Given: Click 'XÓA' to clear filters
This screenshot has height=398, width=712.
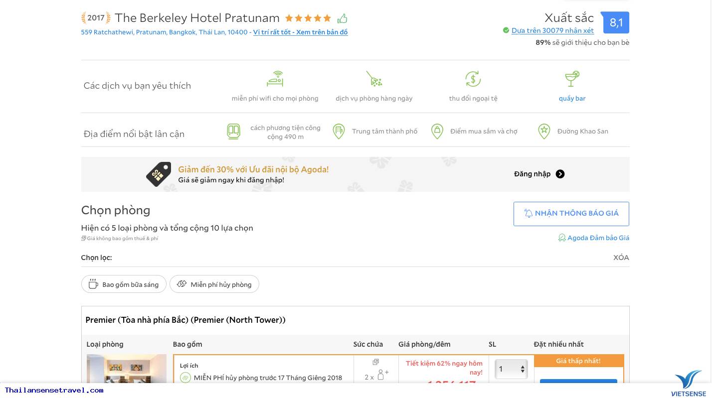Looking at the screenshot, I should tap(621, 258).
